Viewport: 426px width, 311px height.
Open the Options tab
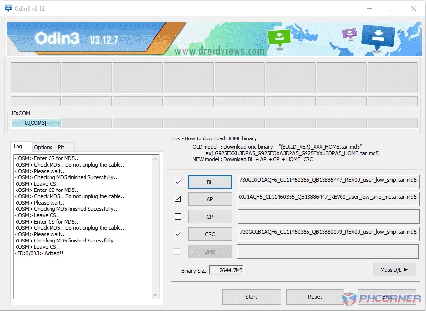(x=43, y=147)
